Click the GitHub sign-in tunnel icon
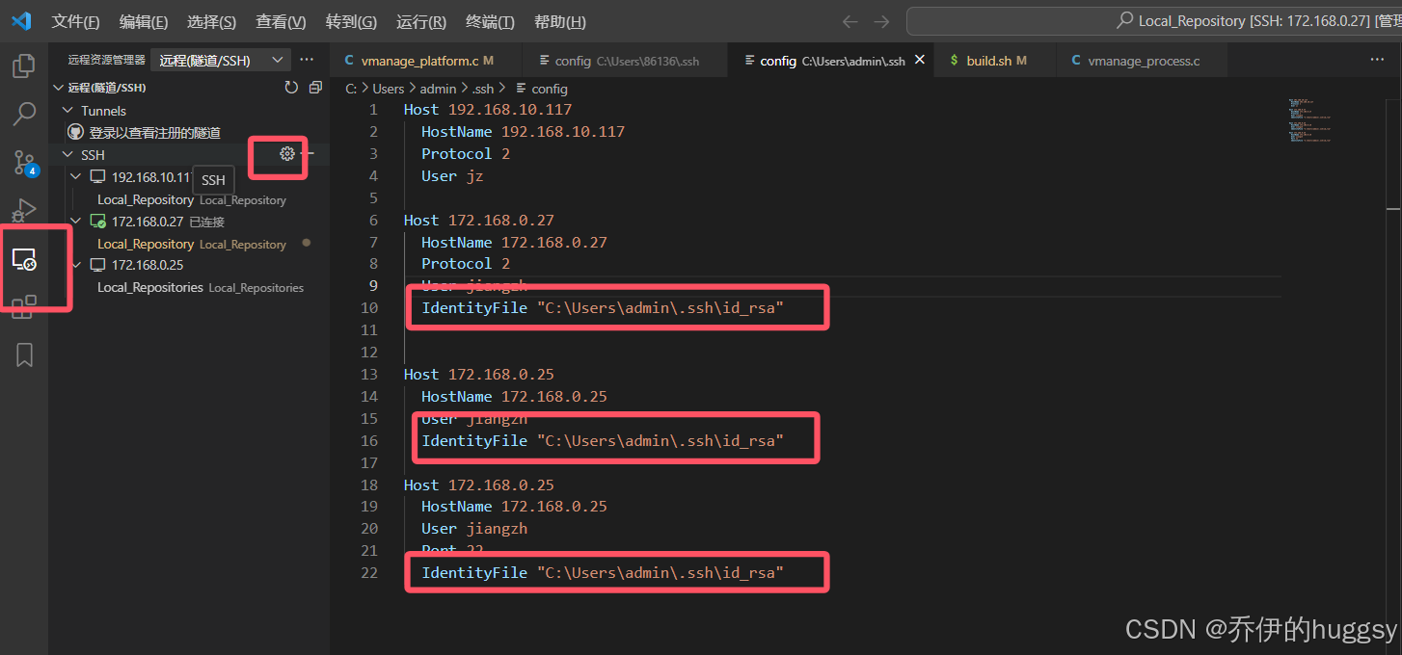The image size is (1402, 655). pos(76,132)
